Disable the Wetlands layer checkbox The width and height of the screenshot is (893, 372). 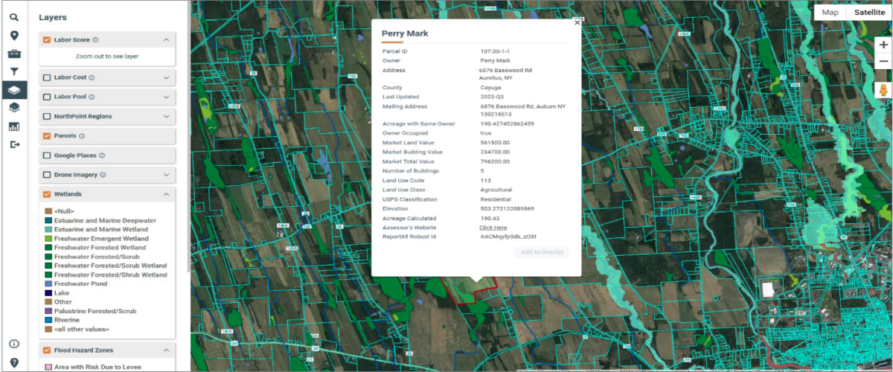47,194
